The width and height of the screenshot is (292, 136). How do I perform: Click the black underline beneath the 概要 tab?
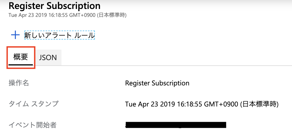(x=21, y=64)
